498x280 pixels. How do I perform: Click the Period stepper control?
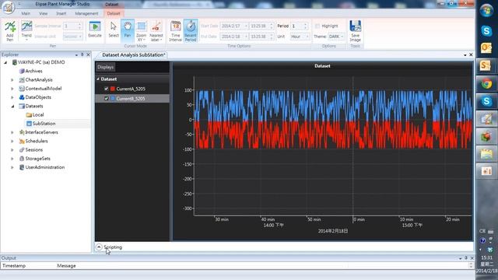click(306, 26)
